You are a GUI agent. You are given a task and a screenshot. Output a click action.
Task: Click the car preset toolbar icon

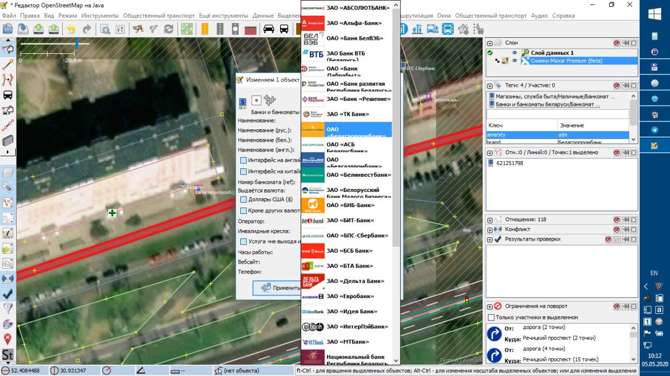(269, 29)
